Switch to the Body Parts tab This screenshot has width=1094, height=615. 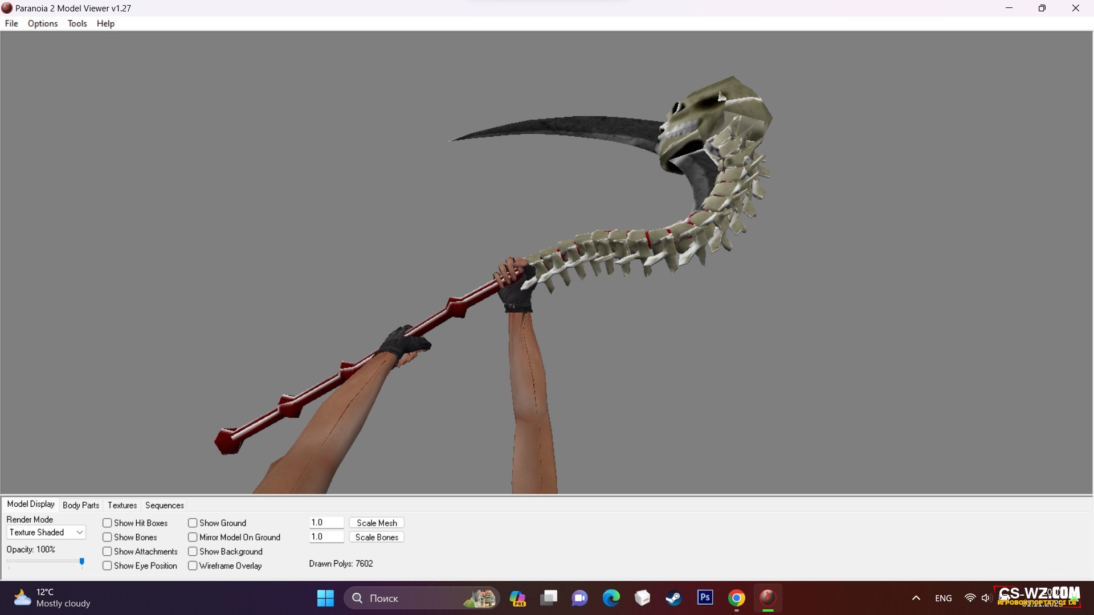81,505
